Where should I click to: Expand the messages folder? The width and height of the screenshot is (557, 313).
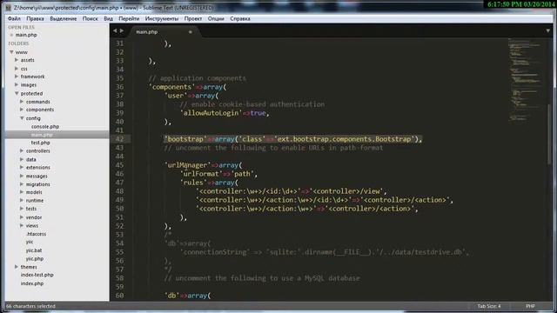[x=22, y=176]
